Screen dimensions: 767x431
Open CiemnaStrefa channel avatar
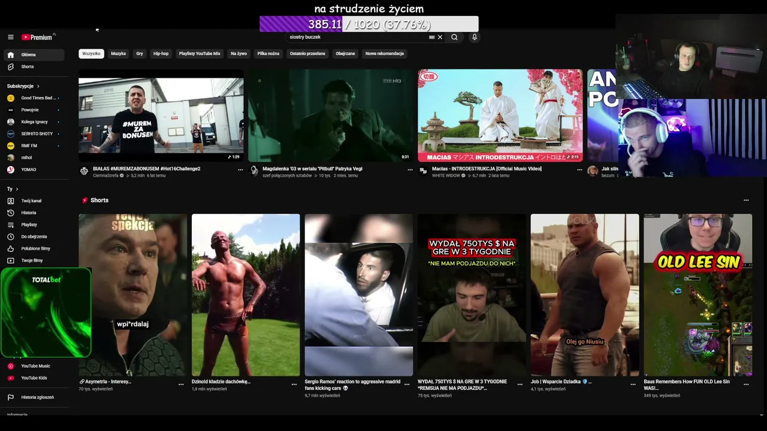point(84,171)
